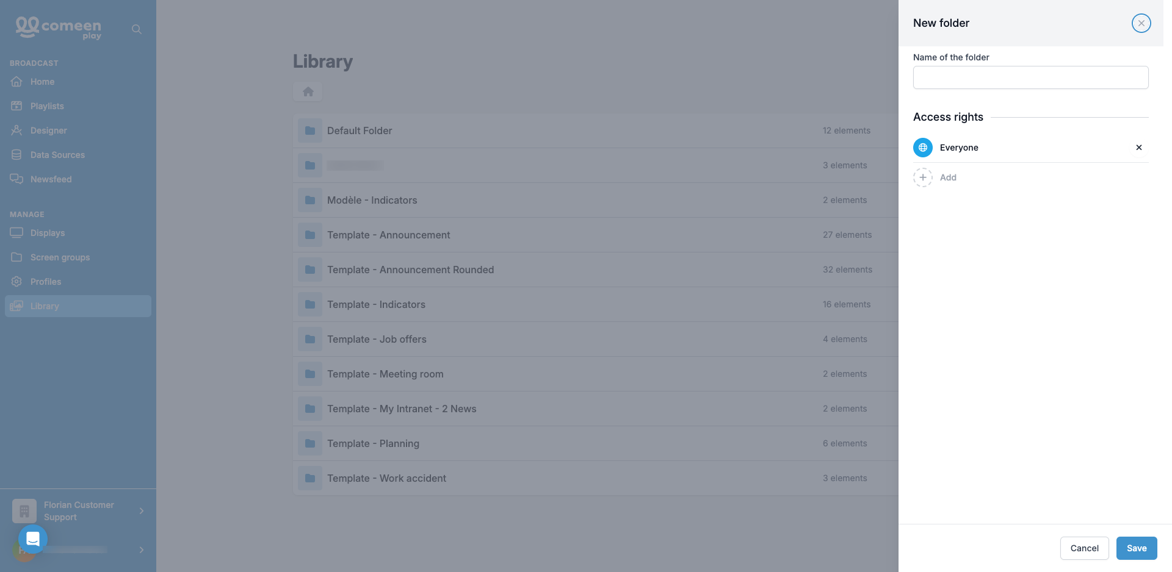Click the Playlists icon in sidebar

click(x=16, y=105)
